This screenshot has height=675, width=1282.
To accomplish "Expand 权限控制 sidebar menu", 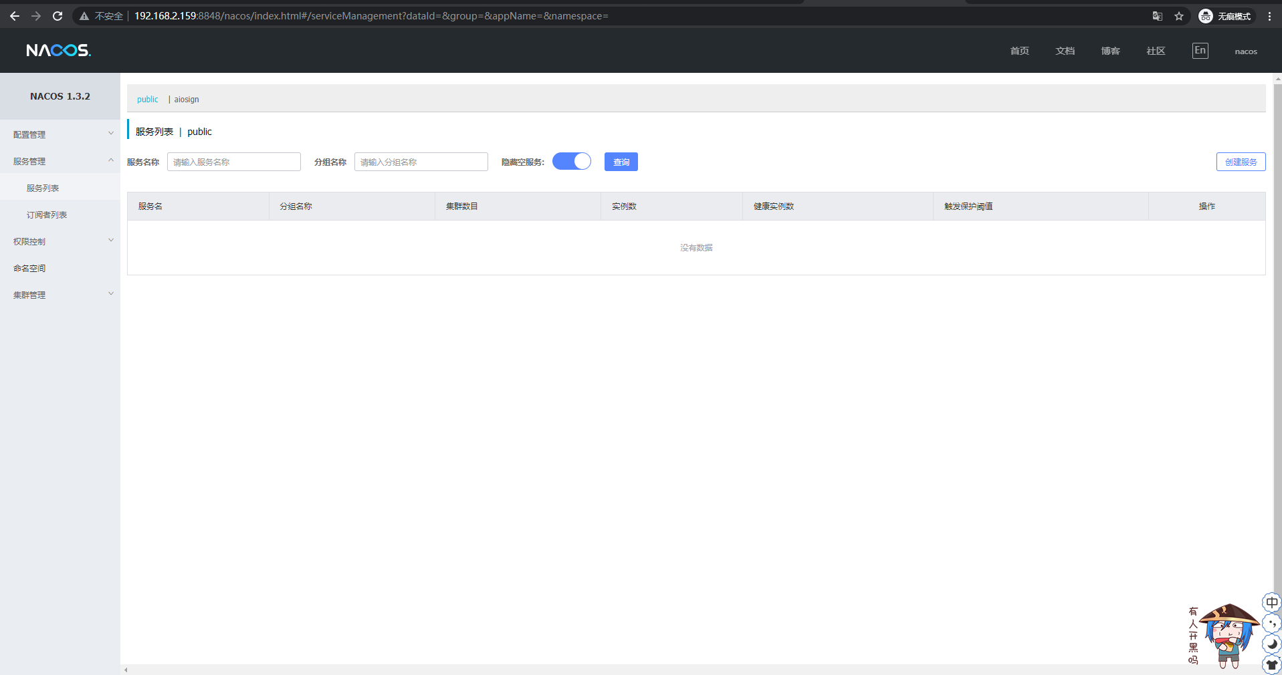I will [60, 241].
